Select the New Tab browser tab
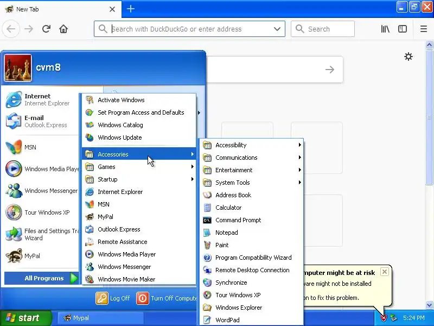This screenshot has width=434, height=326. [x=61, y=9]
